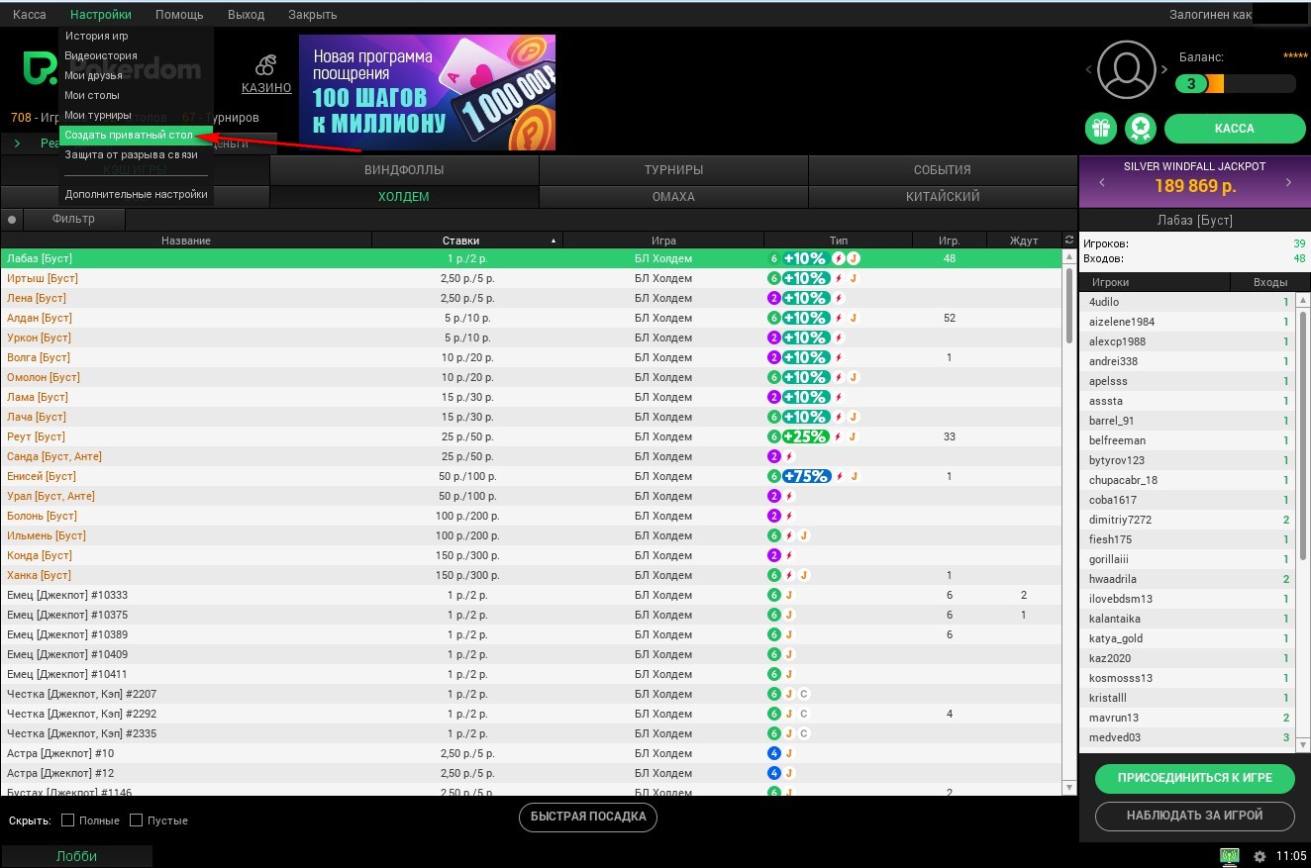The height and width of the screenshot is (868, 1311).
Task: Sort by Игра column header
Action: 663,241
